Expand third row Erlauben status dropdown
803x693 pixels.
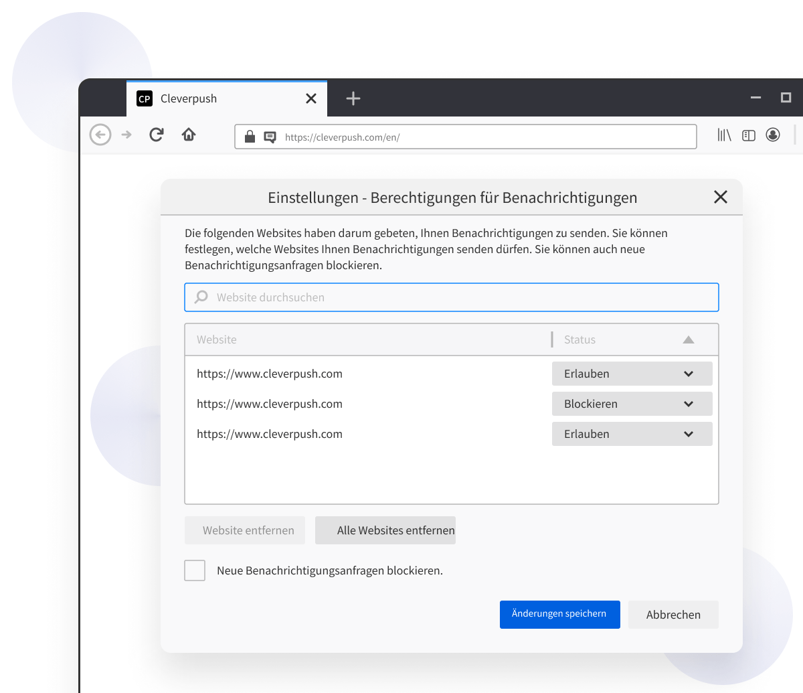coord(632,434)
